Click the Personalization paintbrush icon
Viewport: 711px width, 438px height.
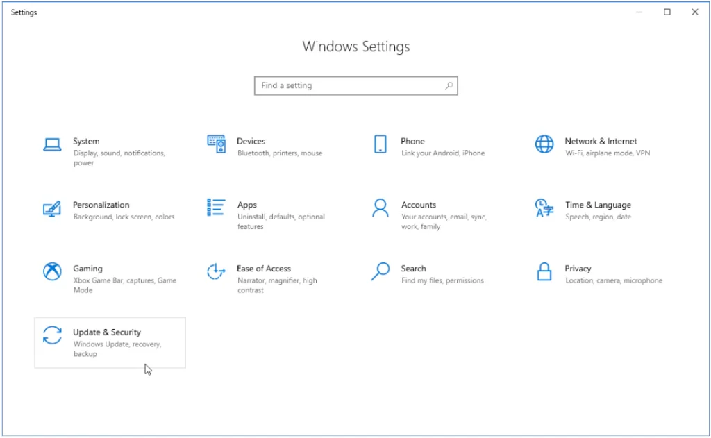pos(52,208)
